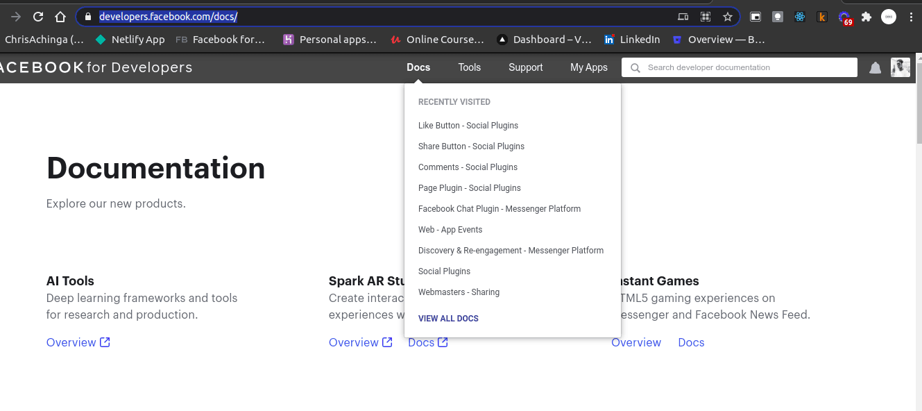
Task: Click the AI Tools heading
Action: 70,281
